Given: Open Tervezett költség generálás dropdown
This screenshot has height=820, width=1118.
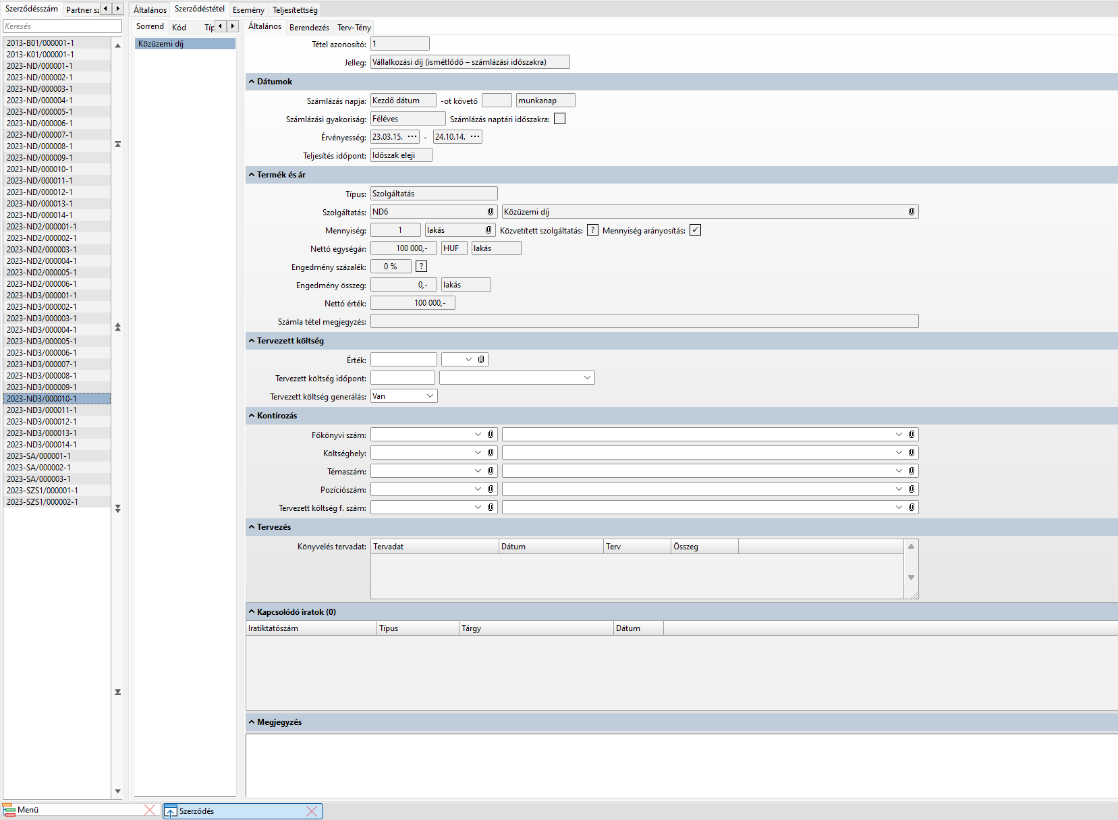Looking at the screenshot, I should pyautogui.click(x=430, y=396).
